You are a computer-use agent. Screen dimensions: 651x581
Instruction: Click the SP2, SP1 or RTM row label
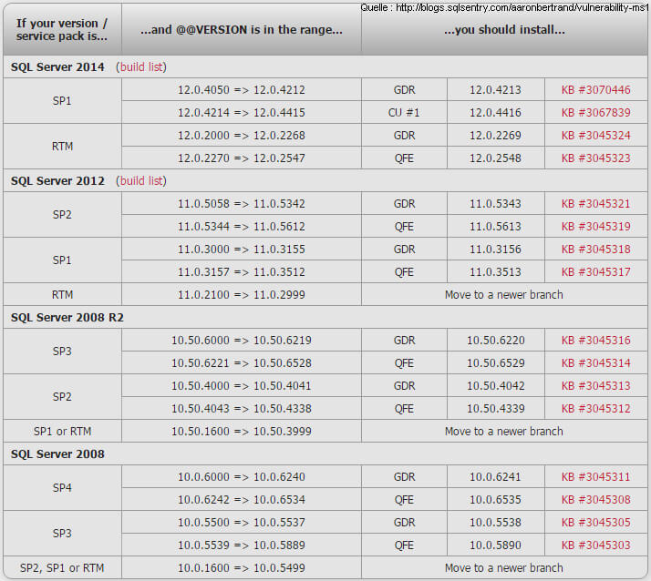click(62, 568)
